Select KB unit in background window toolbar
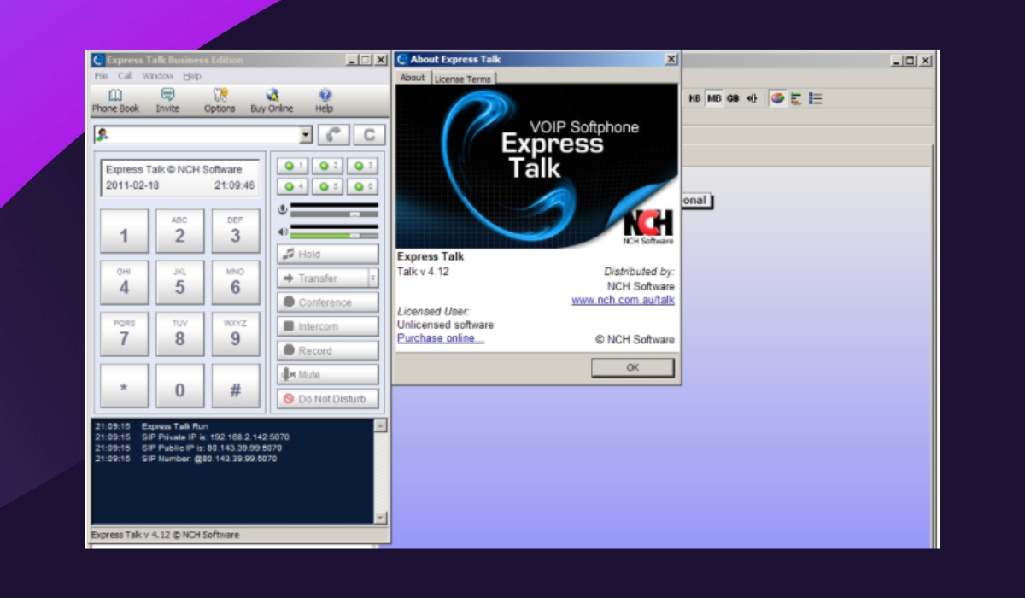This screenshot has width=1025, height=598. 694,98
